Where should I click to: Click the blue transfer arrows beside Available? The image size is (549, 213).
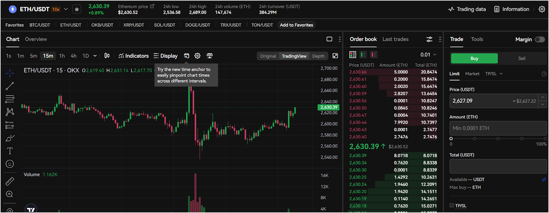coord(544,179)
